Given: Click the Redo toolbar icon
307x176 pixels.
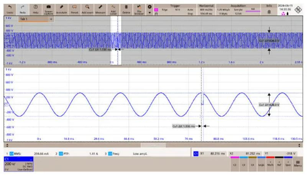Looking at the screenshot, I should 23,10.
